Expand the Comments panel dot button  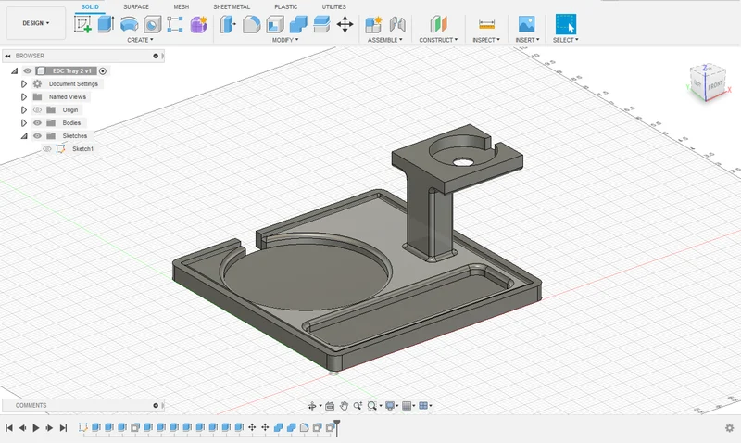click(x=156, y=405)
